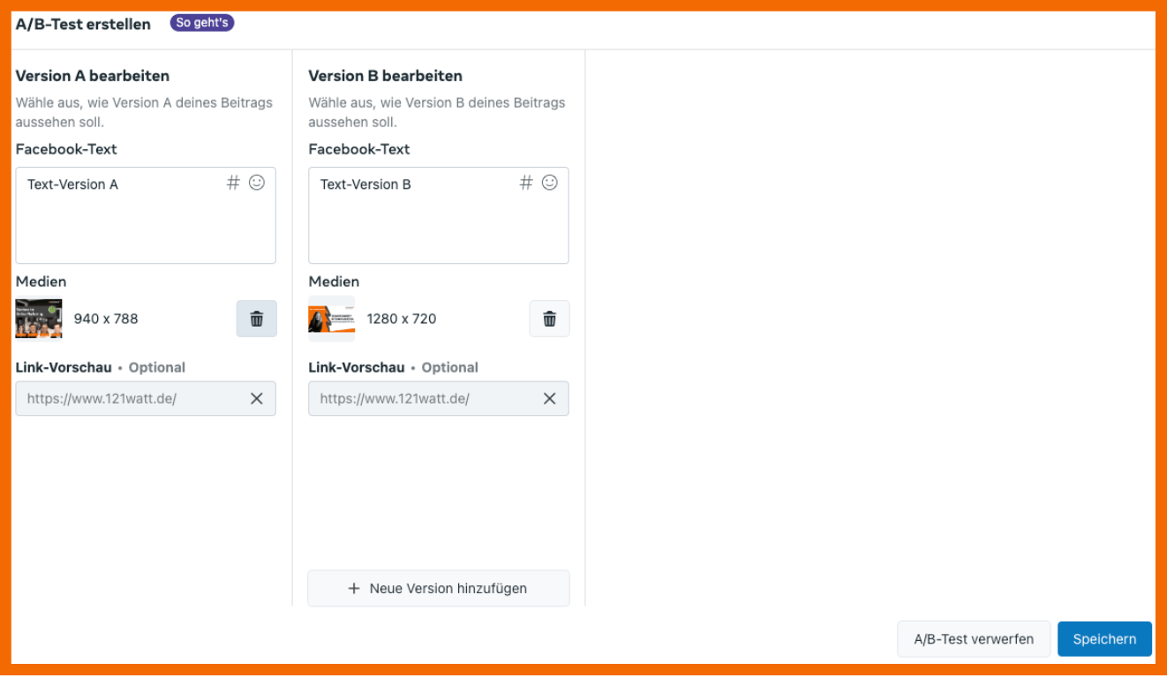The image size is (1167, 678).
Task: Open the Version B media thumbnail
Action: [331, 319]
